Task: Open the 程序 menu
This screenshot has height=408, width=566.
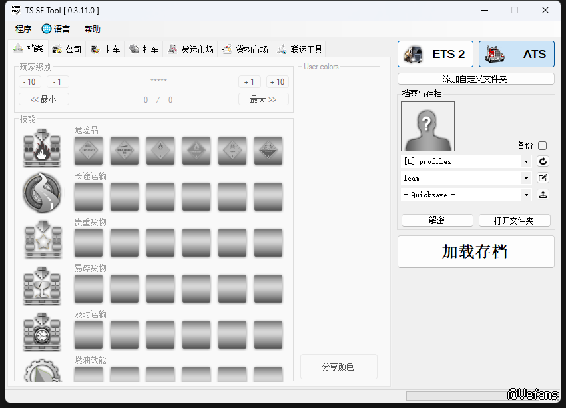Action: (23, 29)
